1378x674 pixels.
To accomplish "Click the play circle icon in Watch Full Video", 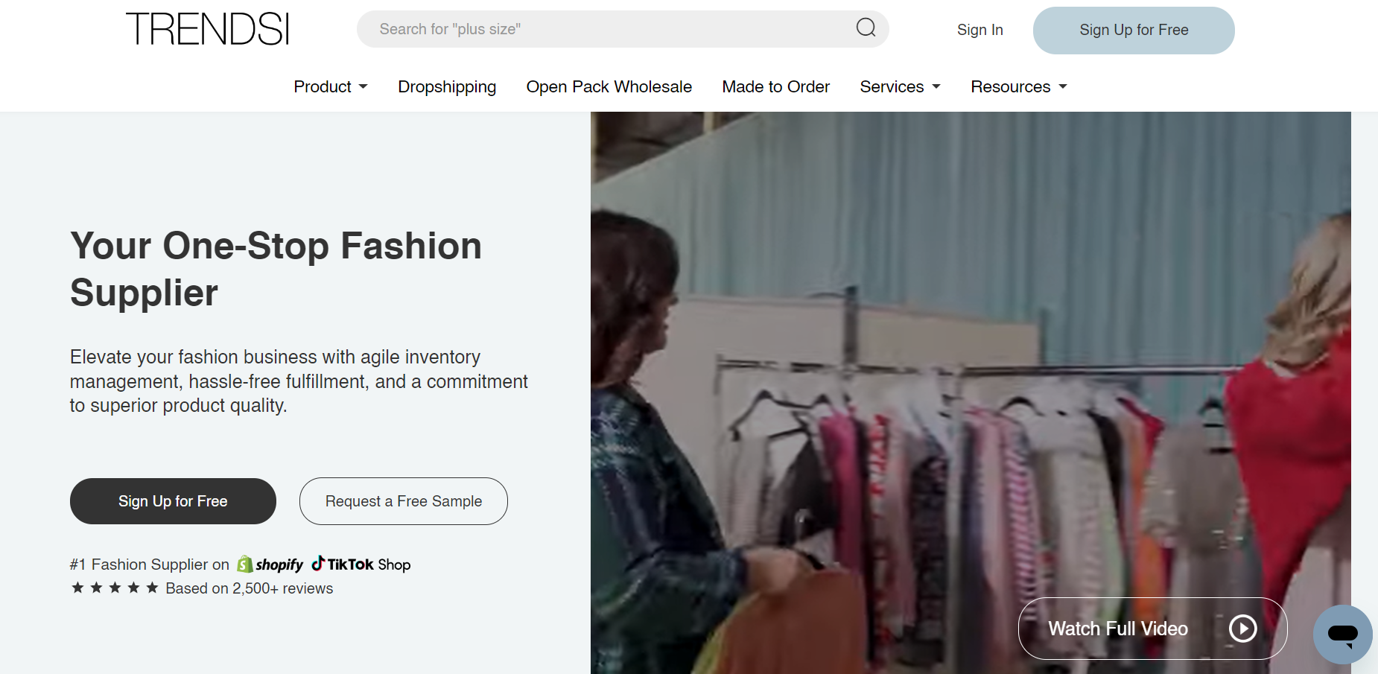I will [1242, 629].
